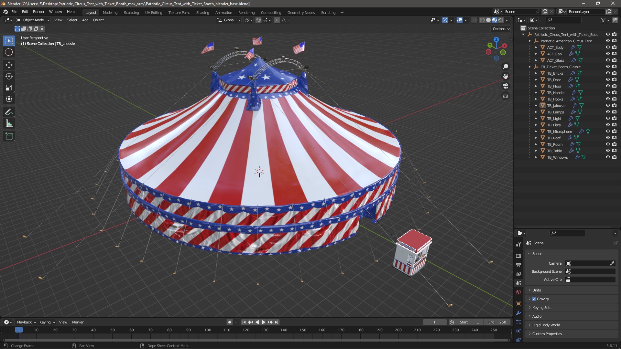Play the animation forward
This screenshot has height=349, width=621.
263,322
